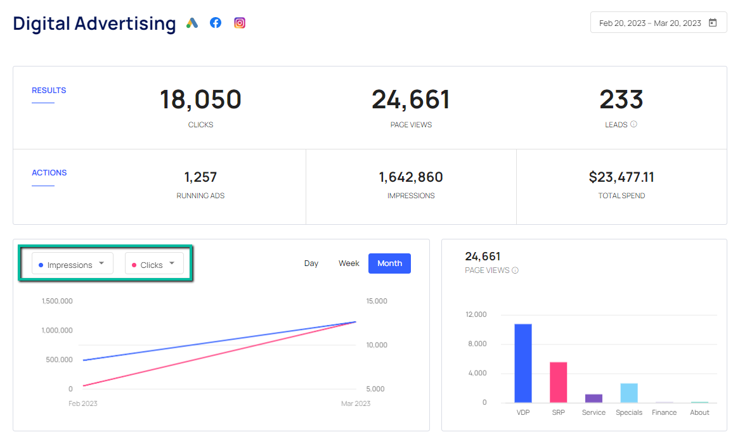
Task: Click the $23,477.11 Total Spend figure
Action: coord(621,177)
